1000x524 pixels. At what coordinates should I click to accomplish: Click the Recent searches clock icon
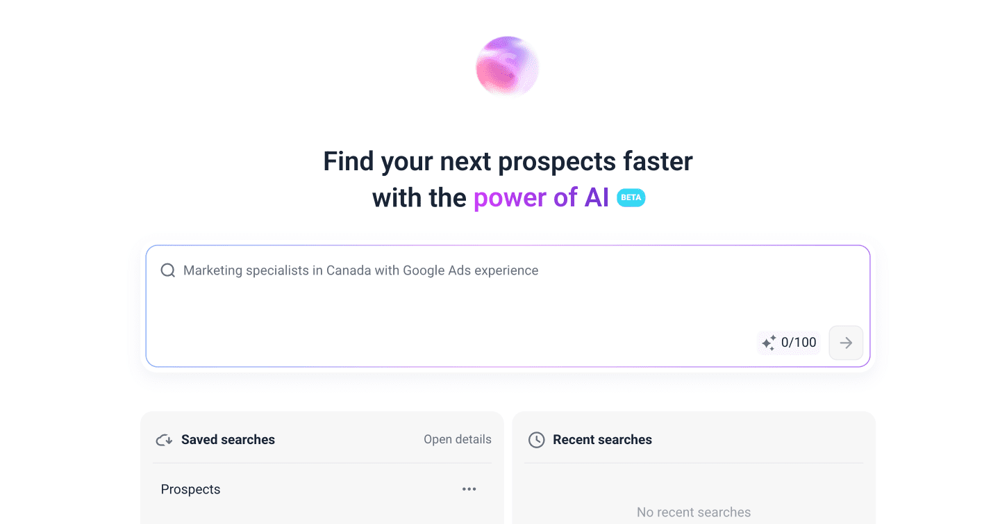click(x=536, y=440)
